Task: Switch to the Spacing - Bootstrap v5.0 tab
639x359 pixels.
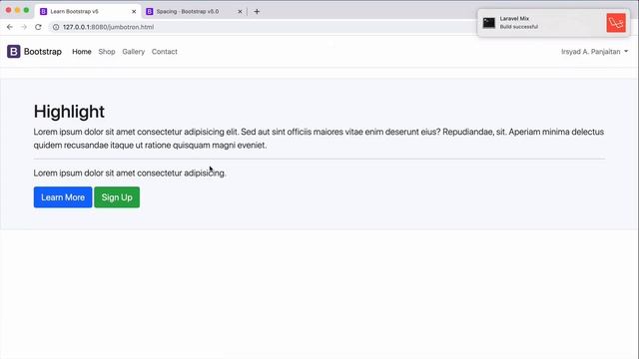Action: click(194, 11)
